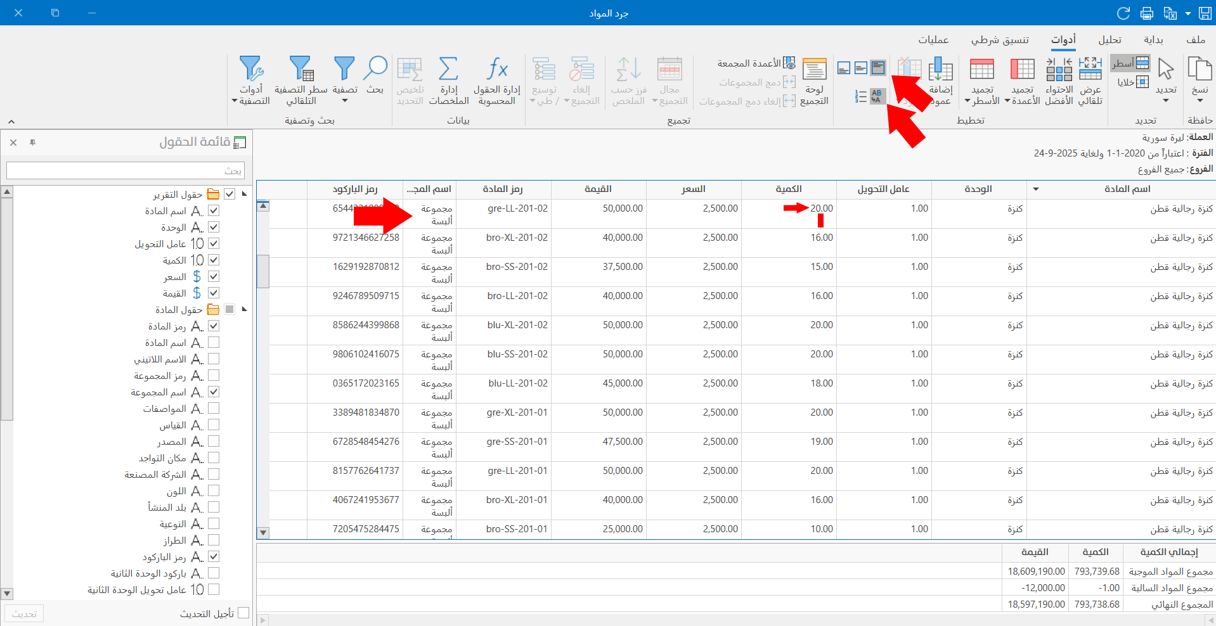Open Calculated fields management fx icon
The height and width of the screenshot is (626, 1216).
[497, 70]
